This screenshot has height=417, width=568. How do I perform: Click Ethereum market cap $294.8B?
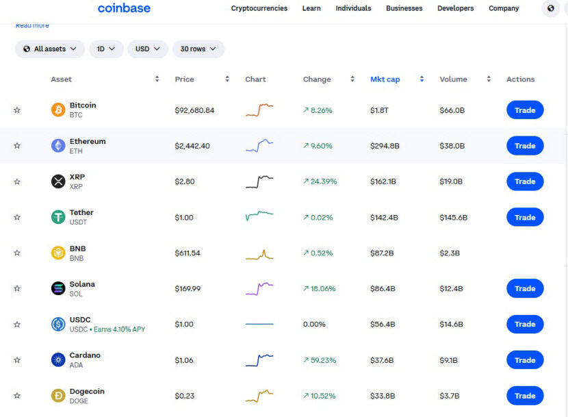385,146
